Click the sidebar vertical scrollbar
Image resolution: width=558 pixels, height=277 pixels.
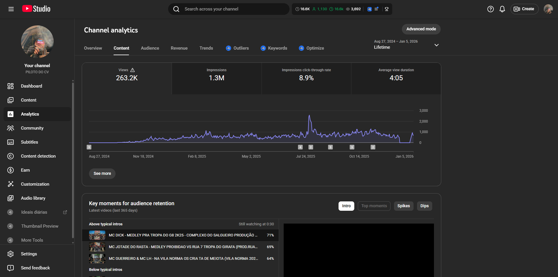pos(73,161)
